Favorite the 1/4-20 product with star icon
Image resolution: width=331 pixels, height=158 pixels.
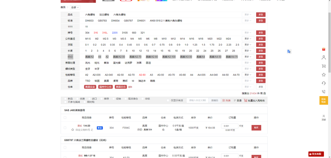point(73,130)
